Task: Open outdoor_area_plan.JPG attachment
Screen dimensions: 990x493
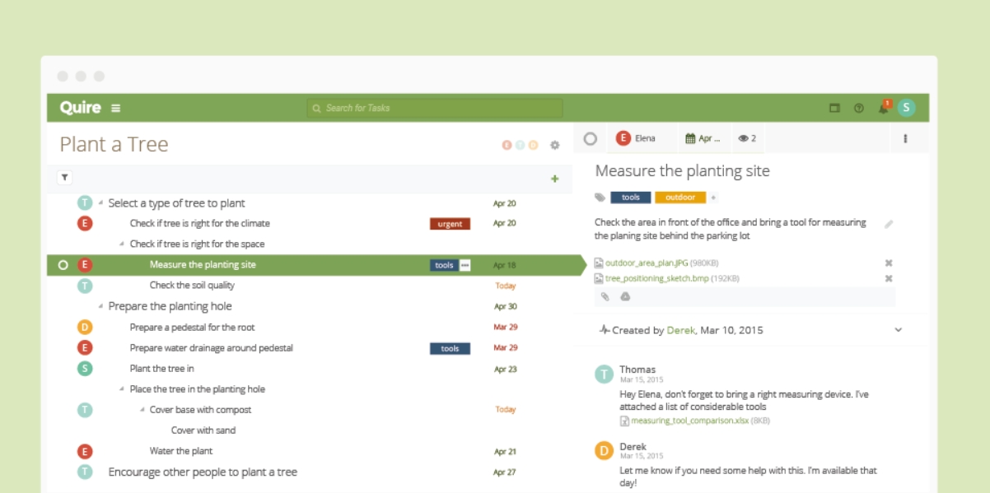Action: (647, 263)
